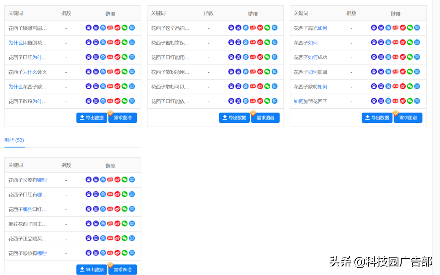
Task: Open the keyword 花西子为什么会火
Action: point(28,72)
